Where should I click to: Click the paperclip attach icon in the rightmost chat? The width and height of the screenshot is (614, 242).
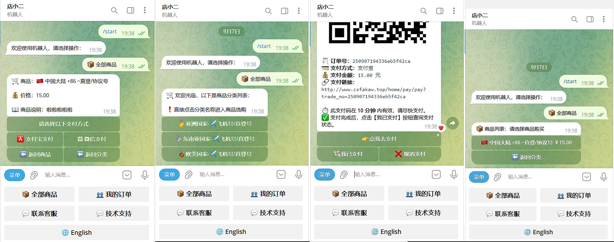(497, 177)
